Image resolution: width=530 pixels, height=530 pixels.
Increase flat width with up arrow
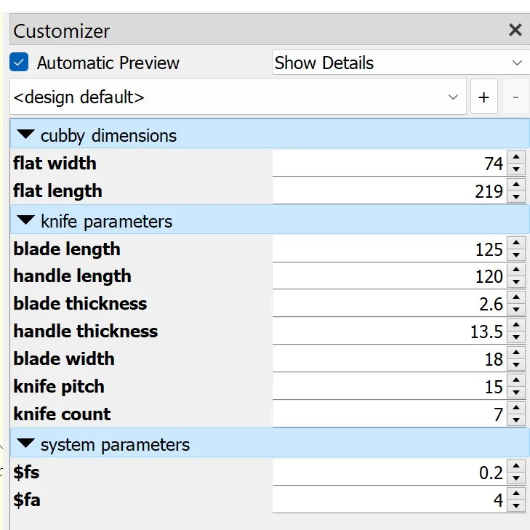click(516, 158)
